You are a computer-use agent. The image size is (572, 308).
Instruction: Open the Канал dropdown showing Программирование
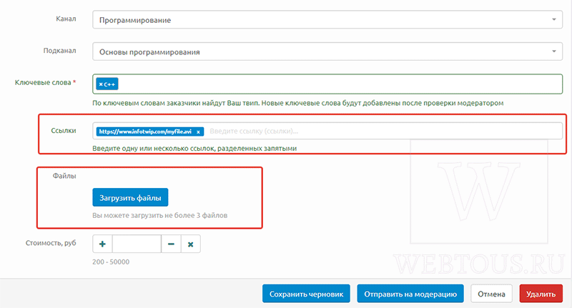[x=327, y=20]
